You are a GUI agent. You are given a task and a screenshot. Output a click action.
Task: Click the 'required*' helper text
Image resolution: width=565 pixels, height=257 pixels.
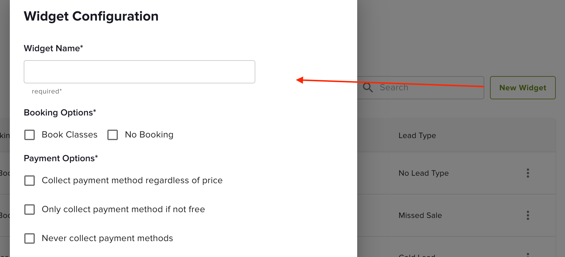(x=47, y=91)
